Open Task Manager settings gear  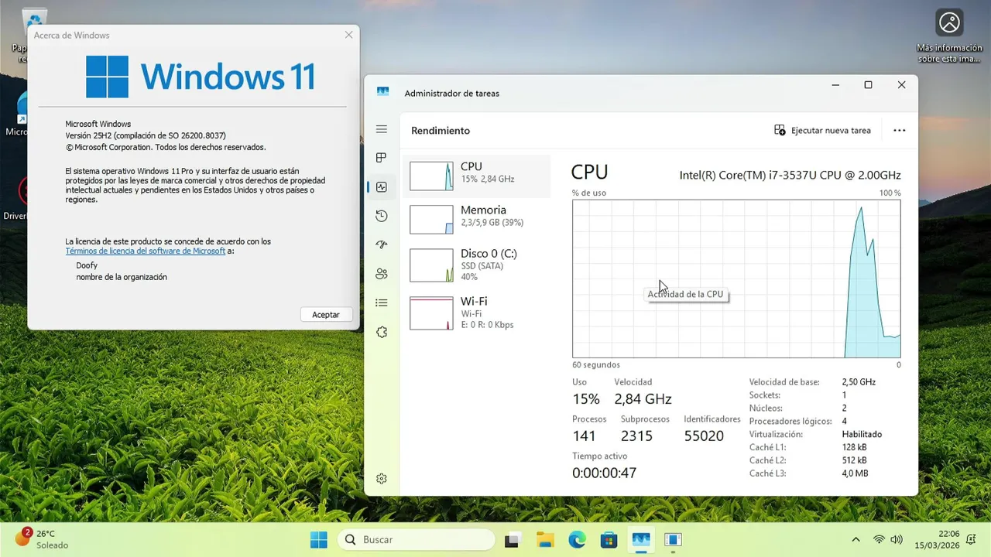click(381, 479)
